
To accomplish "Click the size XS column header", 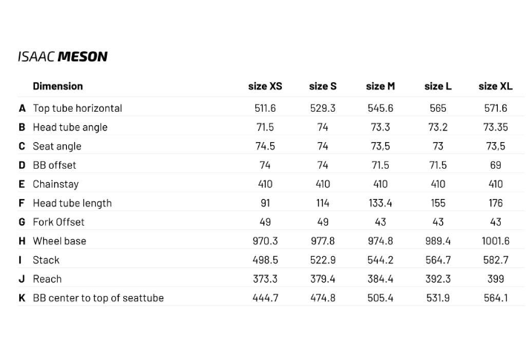I will [265, 87].
